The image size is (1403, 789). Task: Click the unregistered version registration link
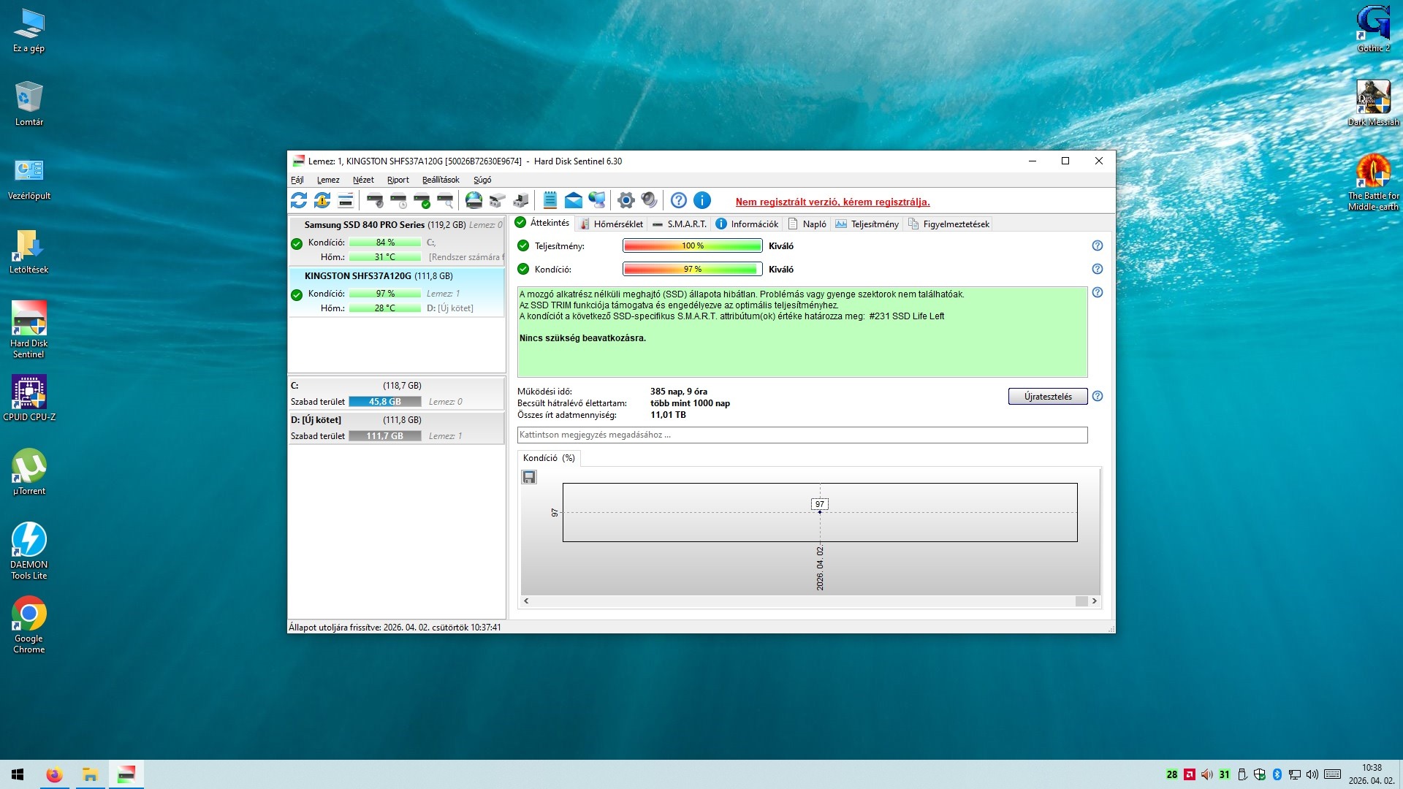tap(832, 202)
